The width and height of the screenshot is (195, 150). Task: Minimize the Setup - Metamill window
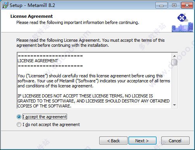click(161, 5)
